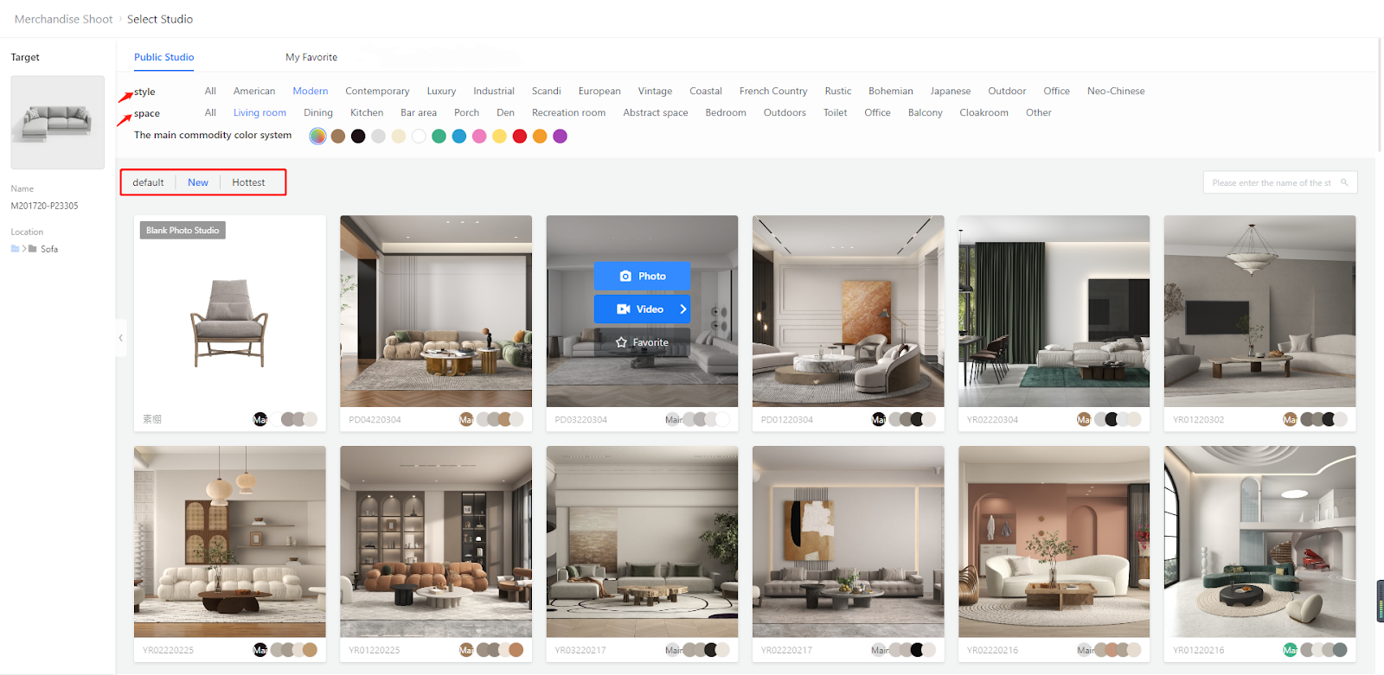Switch to the Public Studio tab

164,57
